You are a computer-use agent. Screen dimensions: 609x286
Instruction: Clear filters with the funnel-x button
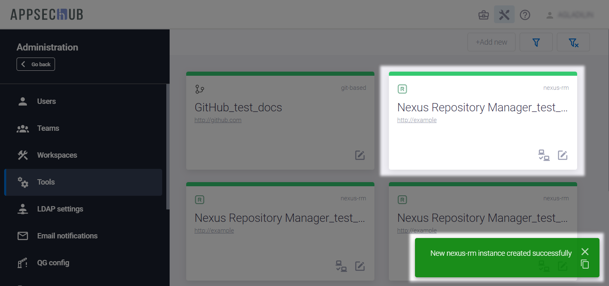573,42
